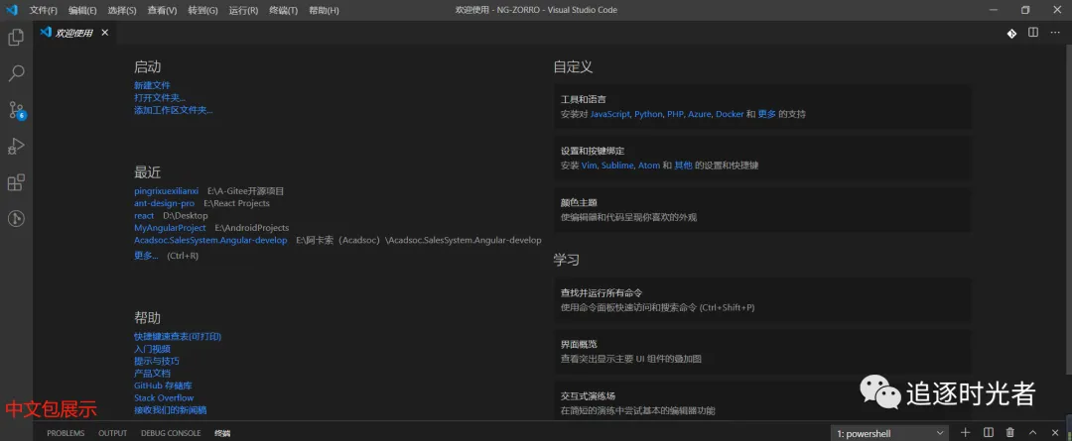The width and height of the screenshot is (1072, 441).
Task: Click the Vim keybinding link
Action: click(589, 165)
